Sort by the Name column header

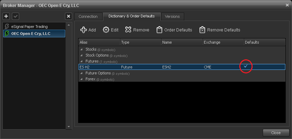182,42
